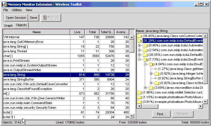This screenshot has width=220, height=127.
Task: Expand the 3.69% javax.microedition.lcdui node
Action: pyautogui.click(x=145, y=88)
